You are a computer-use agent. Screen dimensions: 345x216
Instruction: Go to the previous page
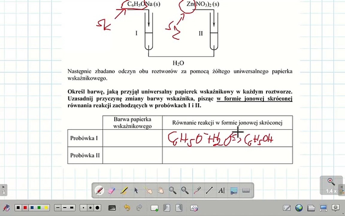coord(167,208)
